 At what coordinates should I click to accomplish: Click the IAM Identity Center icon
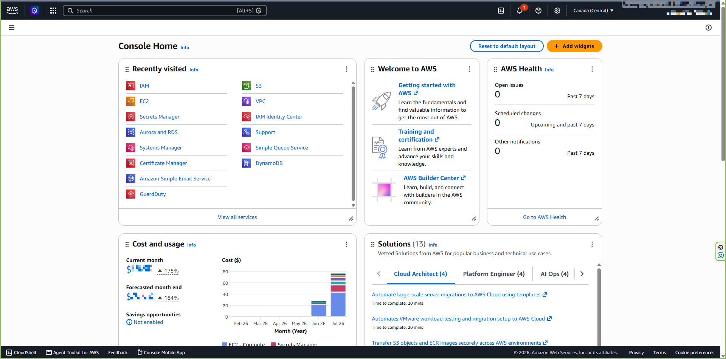coord(247,117)
